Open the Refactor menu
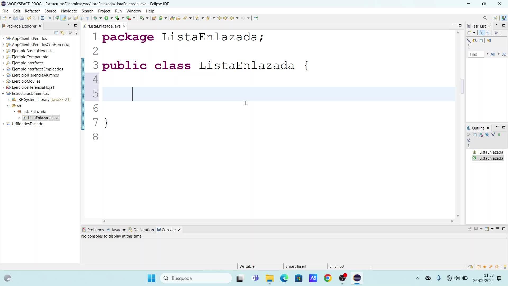Viewport: 508px width, 286px height. [x=32, y=11]
